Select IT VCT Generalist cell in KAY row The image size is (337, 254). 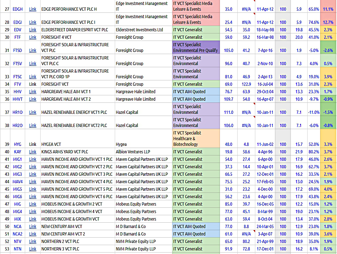coord(196,152)
